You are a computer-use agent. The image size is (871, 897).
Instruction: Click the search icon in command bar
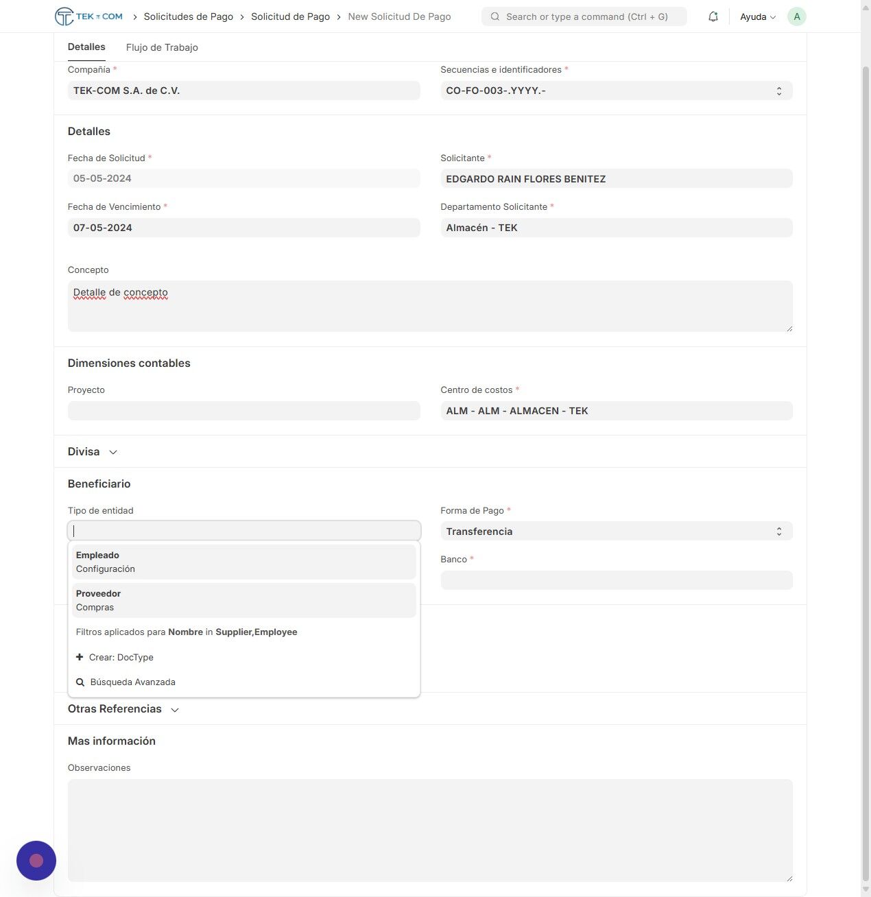coord(494,16)
